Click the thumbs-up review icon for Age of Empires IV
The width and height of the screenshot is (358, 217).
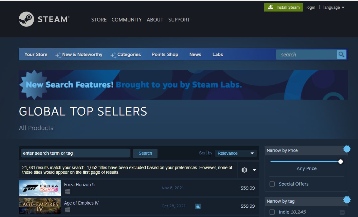(198, 206)
